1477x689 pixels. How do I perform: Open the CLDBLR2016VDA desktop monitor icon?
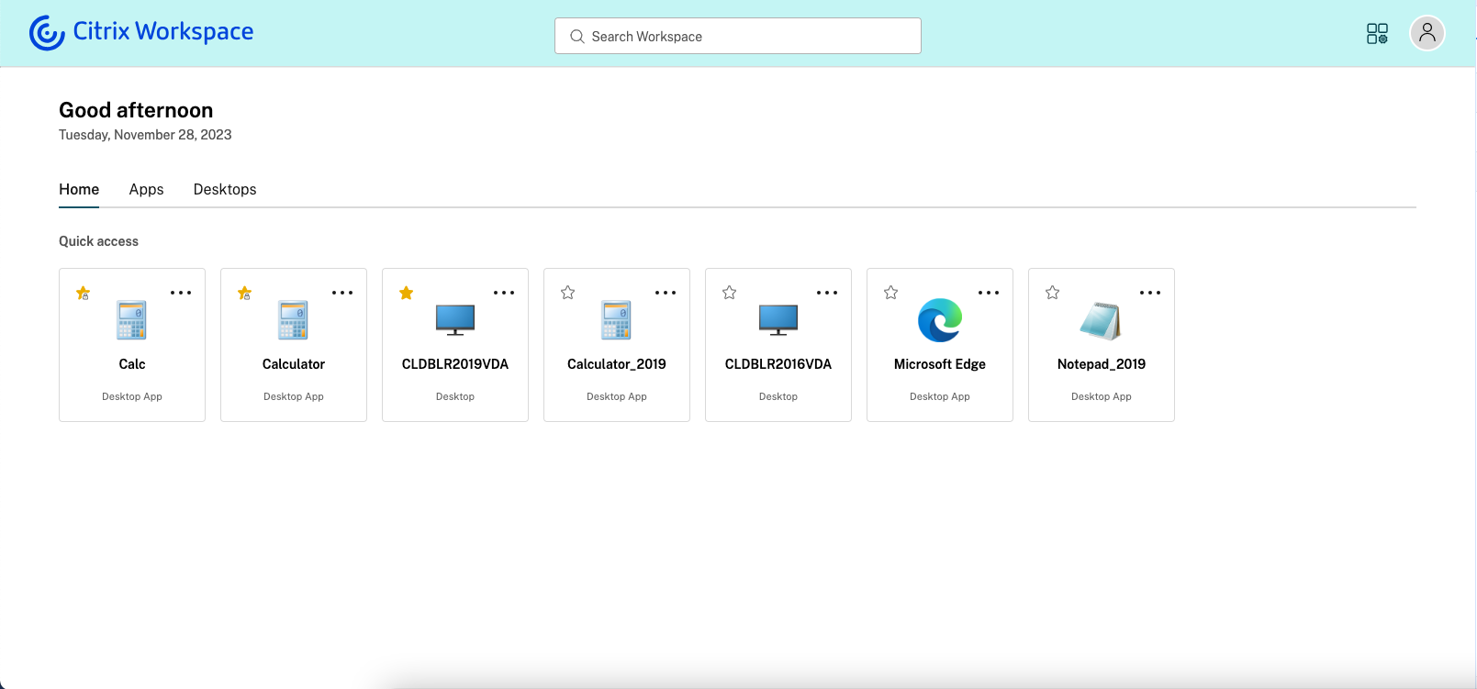[x=778, y=319]
